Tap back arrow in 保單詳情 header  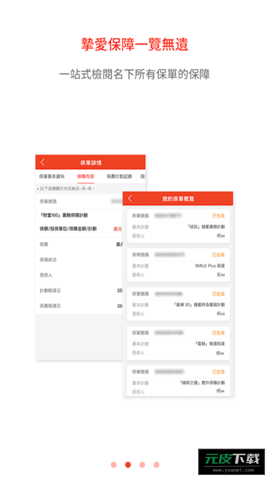pos(42,162)
